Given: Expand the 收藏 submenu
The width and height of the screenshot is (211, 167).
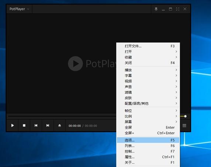Looking at the screenshot, I should [x=148, y=57].
